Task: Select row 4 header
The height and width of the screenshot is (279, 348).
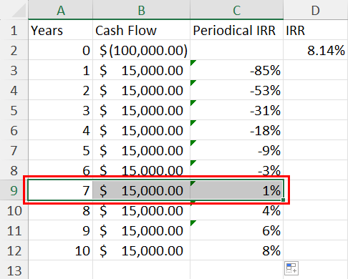Action: click(14, 90)
